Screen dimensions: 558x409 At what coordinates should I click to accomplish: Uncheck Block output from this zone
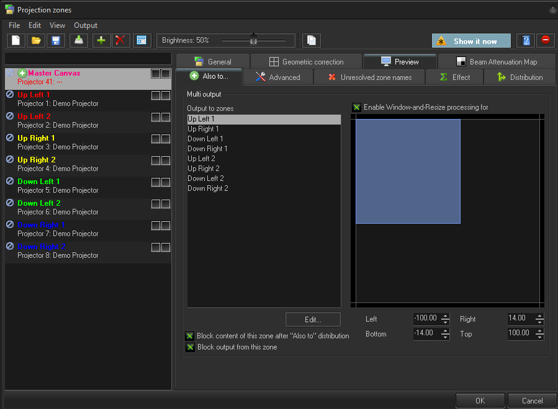[x=190, y=347]
